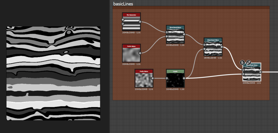
Task: Click the Tile Generator node's output connector
Action: click(140, 22)
